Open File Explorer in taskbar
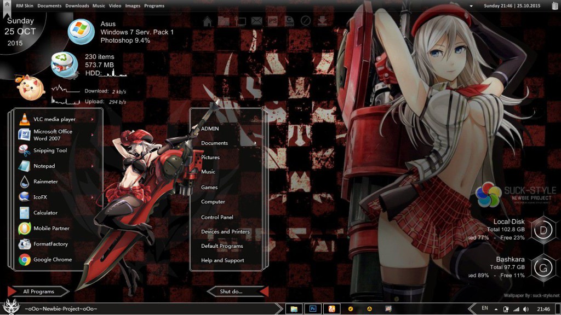Screen dimensions: 561x315 pyautogui.click(x=294, y=309)
